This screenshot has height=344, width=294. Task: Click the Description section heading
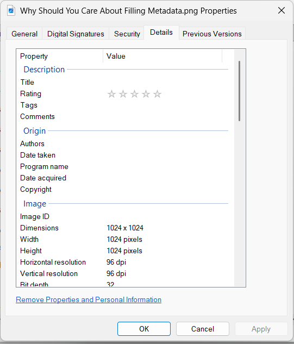pos(44,70)
